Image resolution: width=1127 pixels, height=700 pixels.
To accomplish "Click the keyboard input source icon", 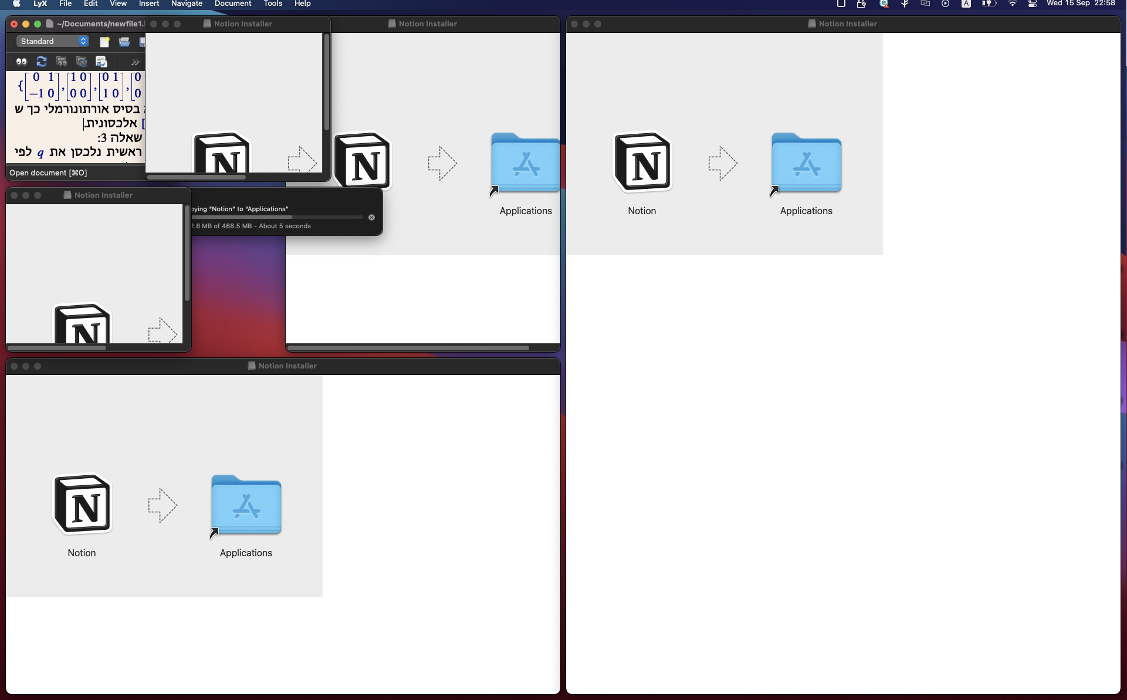I will click(966, 4).
